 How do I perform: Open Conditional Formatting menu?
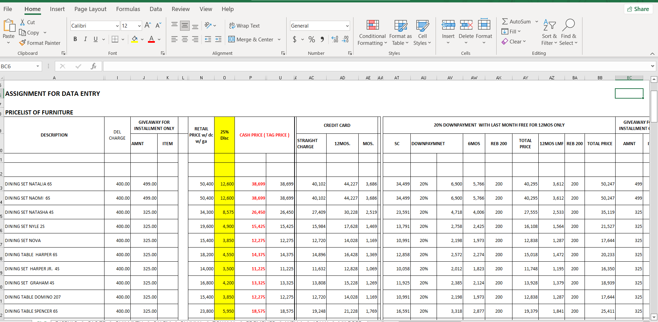[372, 33]
